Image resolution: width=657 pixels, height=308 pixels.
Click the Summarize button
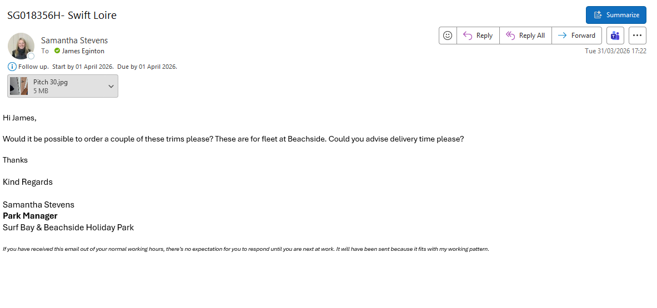click(x=616, y=15)
